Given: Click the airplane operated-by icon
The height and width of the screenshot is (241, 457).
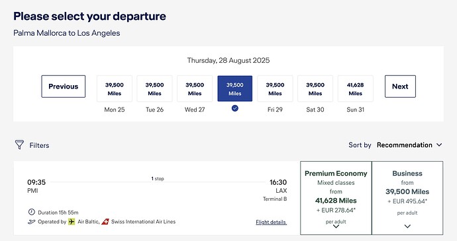Looking at the screenshot, I should point(31,222).
